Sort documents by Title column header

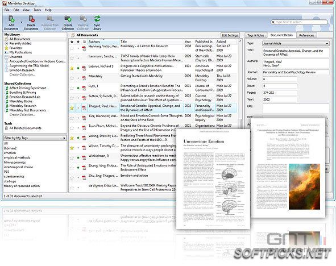point(151,41)
